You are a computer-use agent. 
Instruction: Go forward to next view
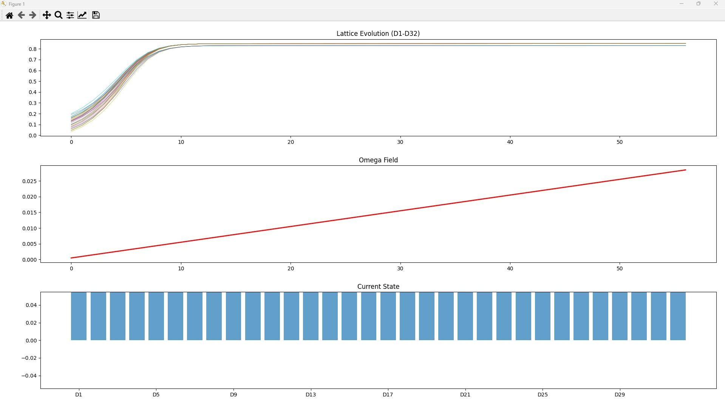click(x=33, y=15)
